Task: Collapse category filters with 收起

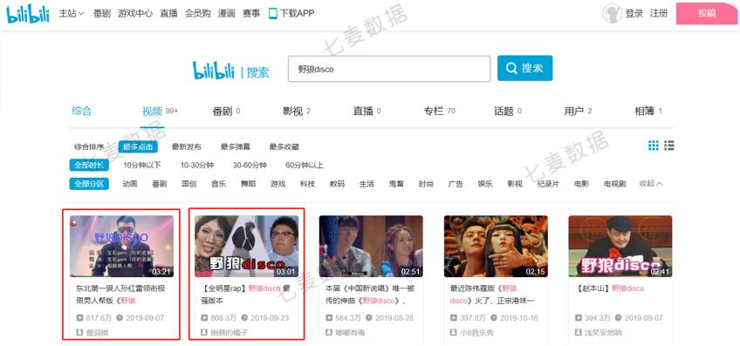Action: [x=651, y=183]
